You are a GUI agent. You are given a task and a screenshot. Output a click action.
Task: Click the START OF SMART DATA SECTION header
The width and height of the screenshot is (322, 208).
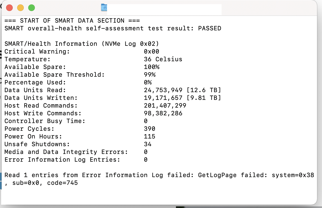(72, 21)
